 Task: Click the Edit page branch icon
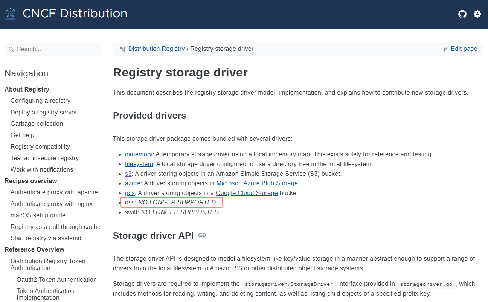(x=445, y=49)
